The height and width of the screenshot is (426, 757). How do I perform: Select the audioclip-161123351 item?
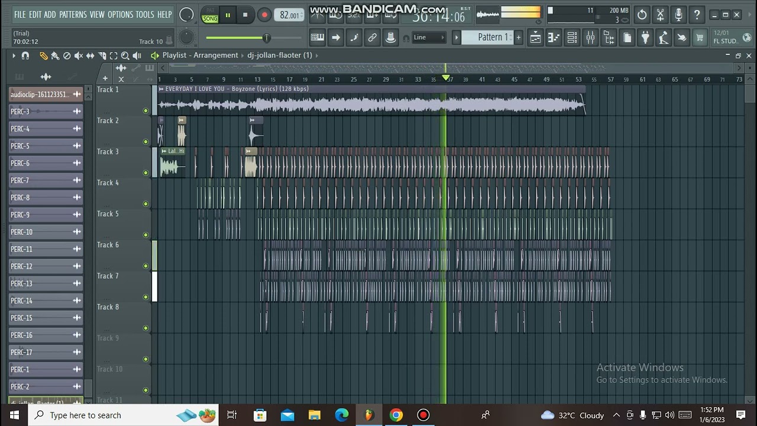click(x=46, y=95)
